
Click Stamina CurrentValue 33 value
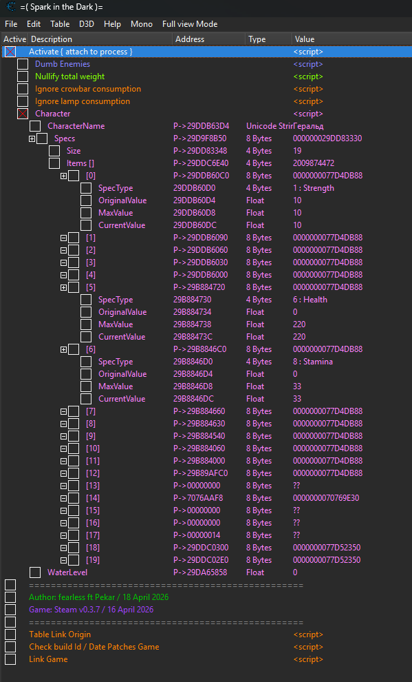(x=297, y=399)
